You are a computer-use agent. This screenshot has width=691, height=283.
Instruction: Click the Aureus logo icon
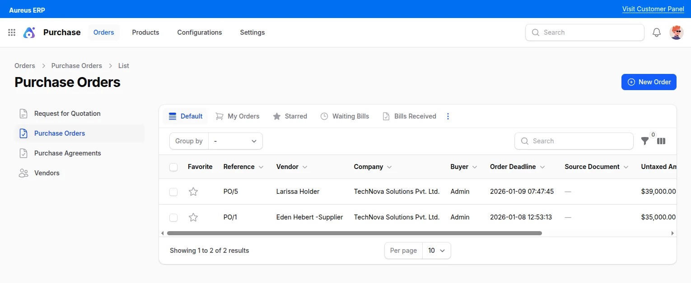click(x=29, y=32)
